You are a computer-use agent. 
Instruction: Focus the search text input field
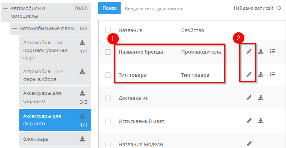(175, 8)
